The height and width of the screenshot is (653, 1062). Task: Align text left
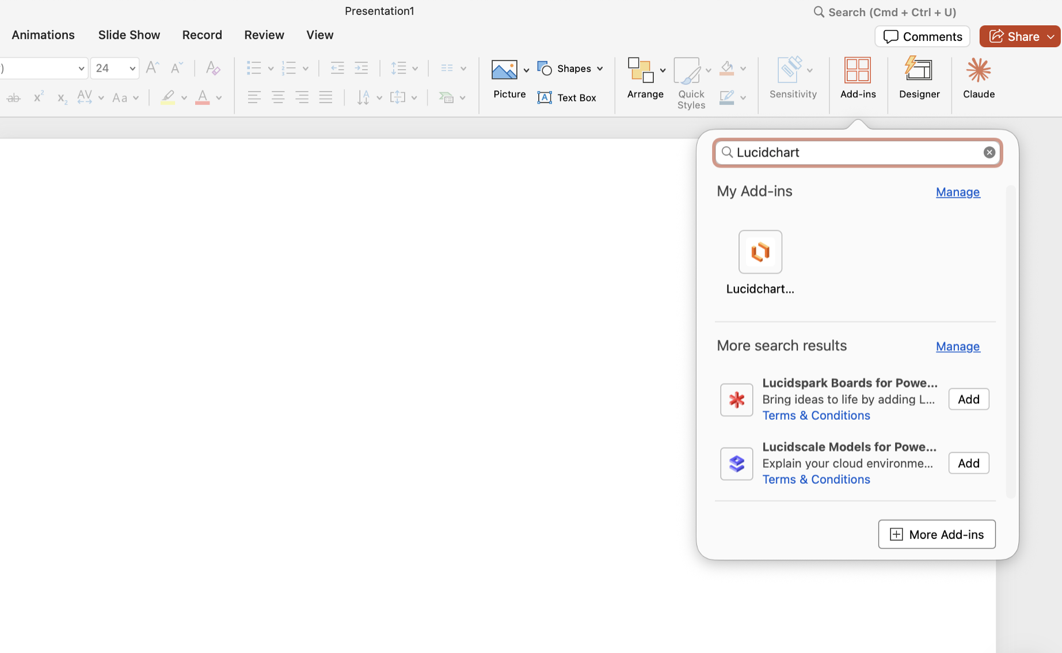point(254,97)
